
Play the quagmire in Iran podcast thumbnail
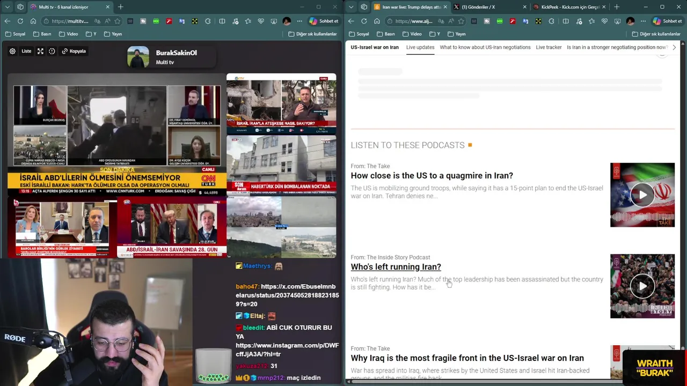coord(642,195)
